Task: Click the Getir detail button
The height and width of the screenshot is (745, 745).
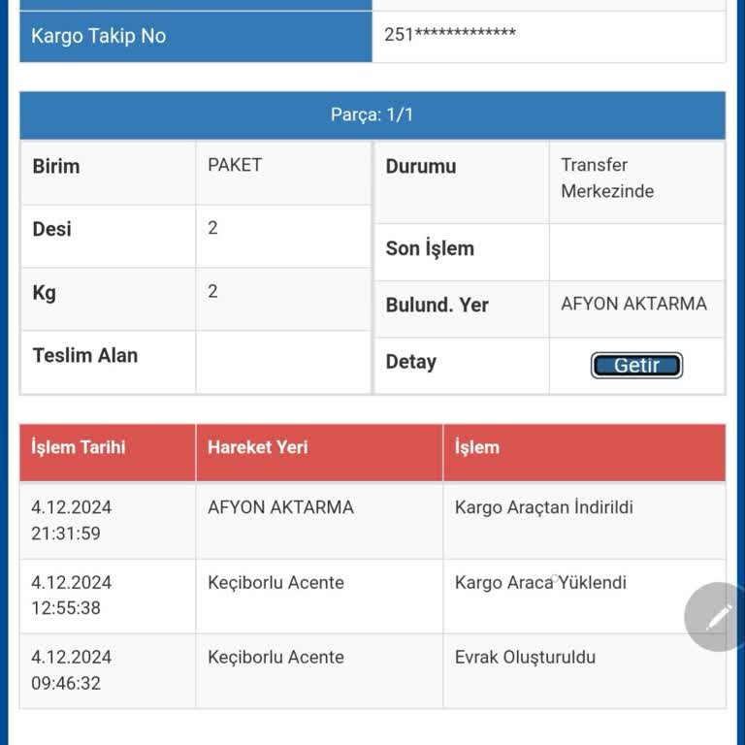Action: click(x=636, y=366)
